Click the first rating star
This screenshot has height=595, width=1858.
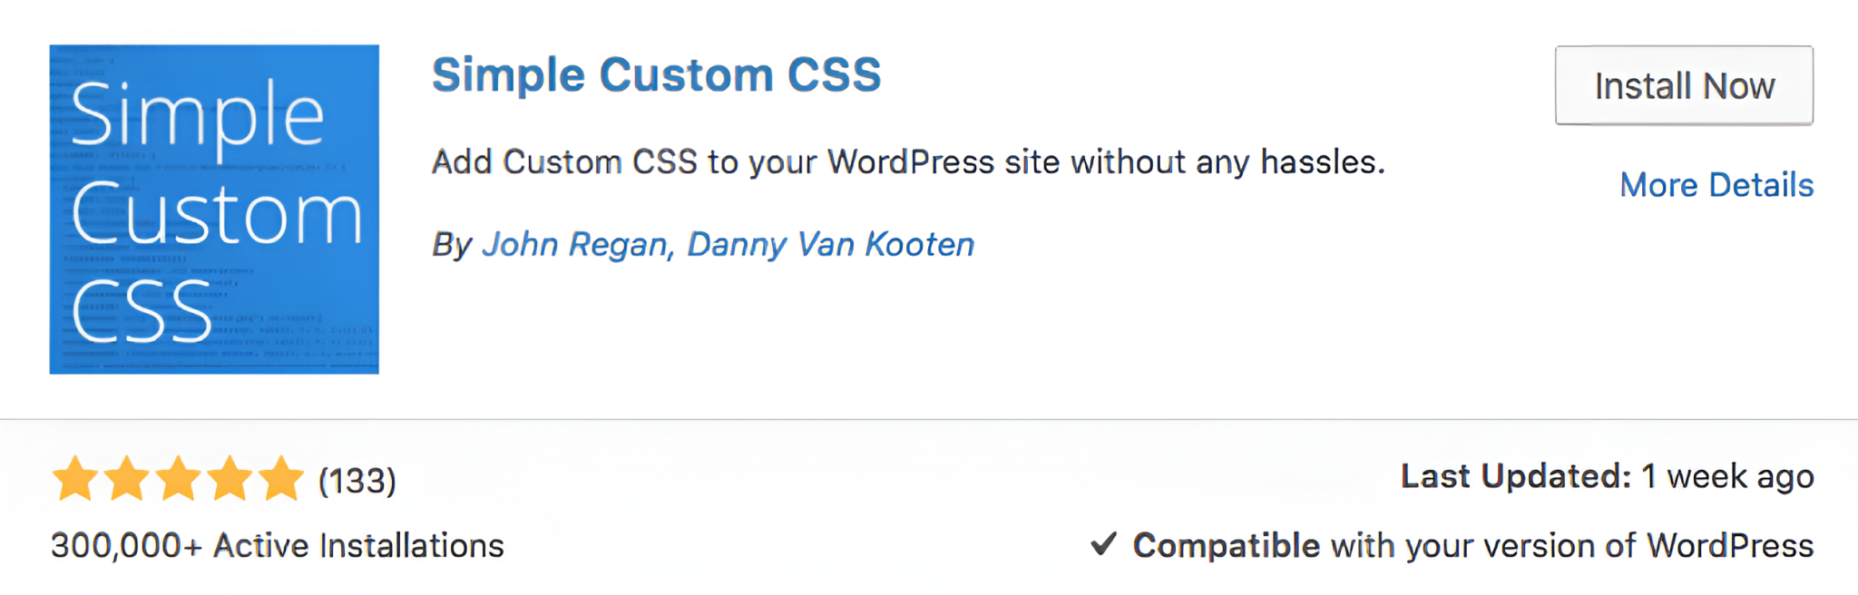click(x=76, y=478)
